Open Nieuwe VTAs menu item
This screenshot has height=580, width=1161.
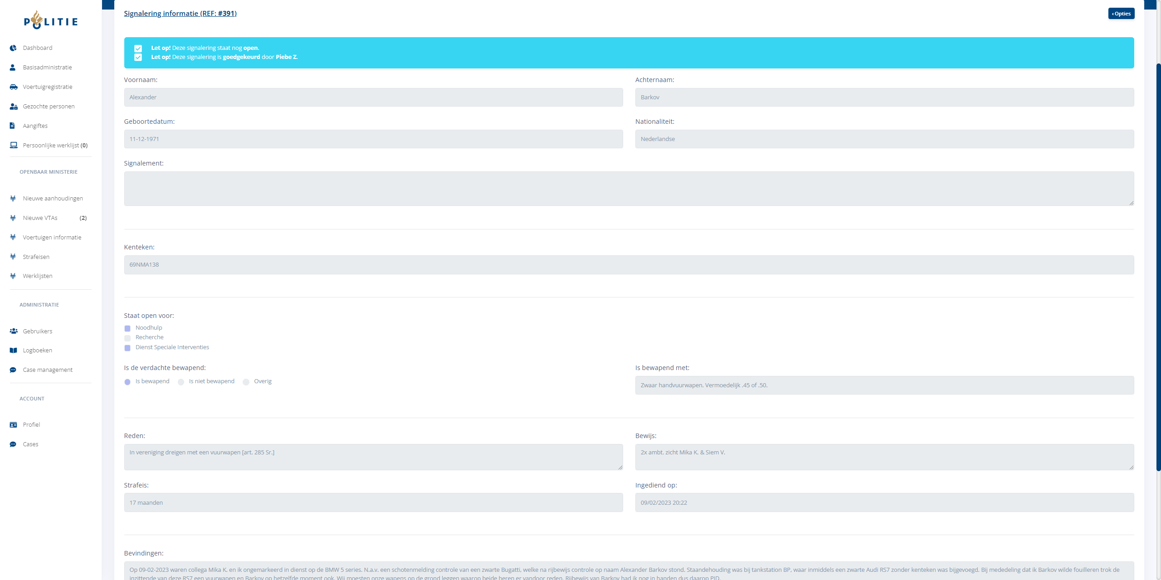click(40, 218)
